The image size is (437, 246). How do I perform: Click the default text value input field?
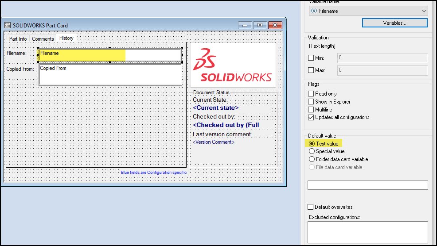tap(367, 185)
